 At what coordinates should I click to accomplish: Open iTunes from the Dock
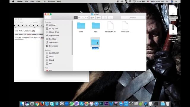91,104
